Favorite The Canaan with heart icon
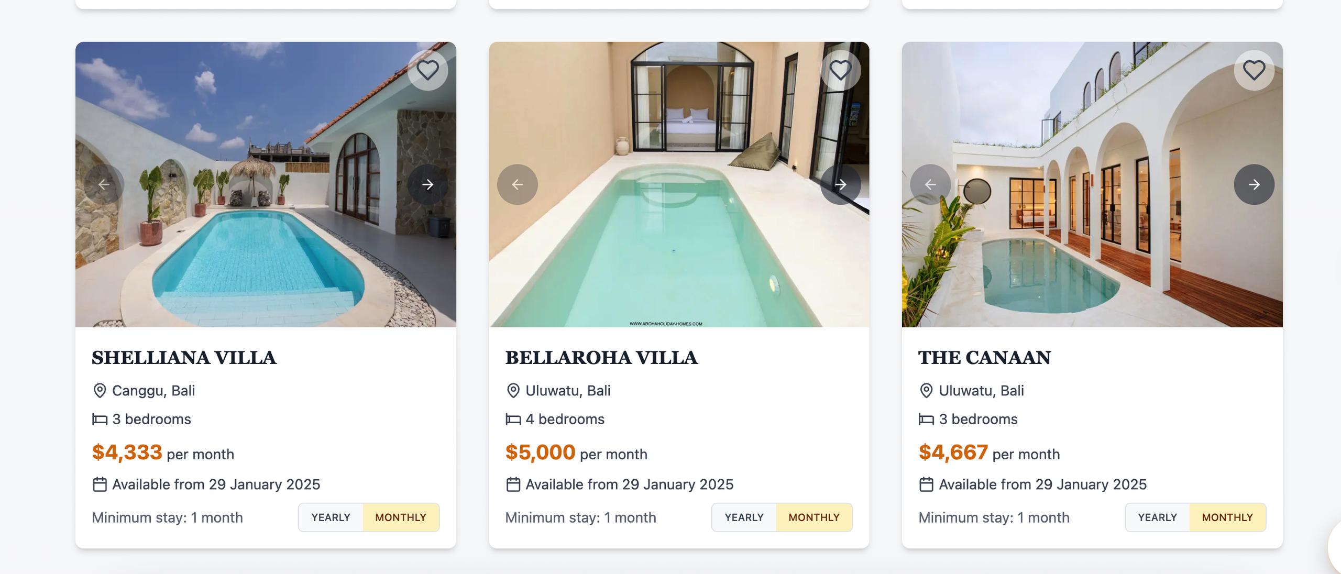Screen dimensions: 1341x574 pyautogui.click(x=1254, y=70)
